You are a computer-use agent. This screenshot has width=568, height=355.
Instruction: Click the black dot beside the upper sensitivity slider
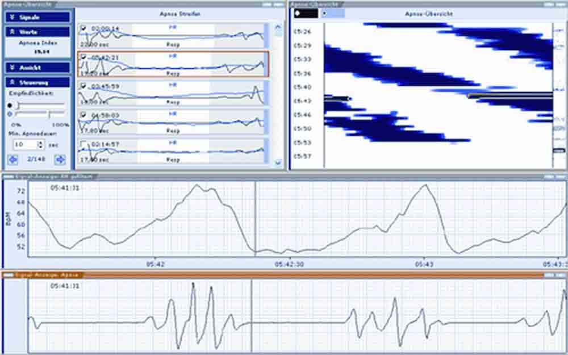(10, 105)
